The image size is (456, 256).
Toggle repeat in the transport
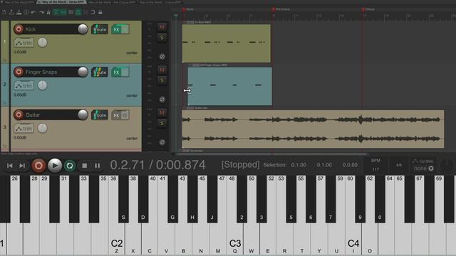70,166
